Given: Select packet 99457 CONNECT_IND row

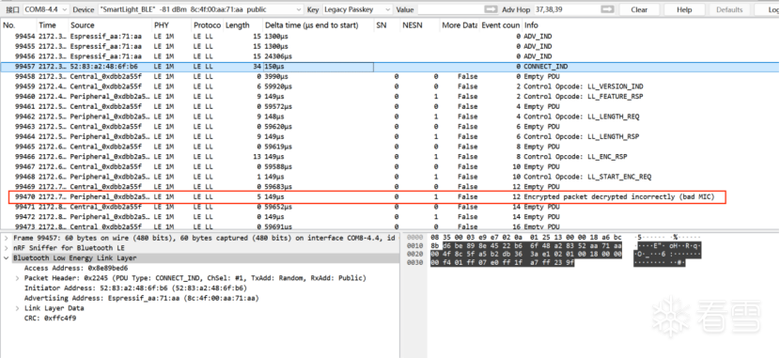Looking at the screenshot, I should pyautogui.click(x=389, y=66).
